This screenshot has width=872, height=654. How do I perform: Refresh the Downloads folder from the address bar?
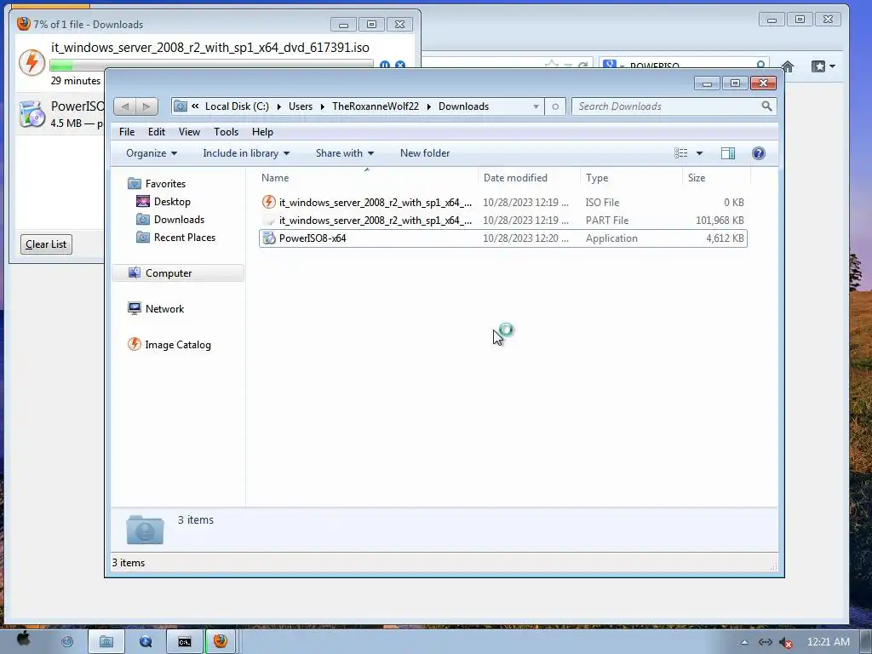555,106
